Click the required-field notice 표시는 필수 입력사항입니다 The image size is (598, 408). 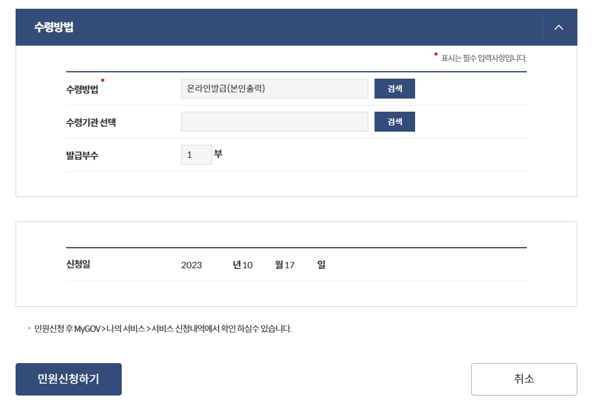(484, 58)
